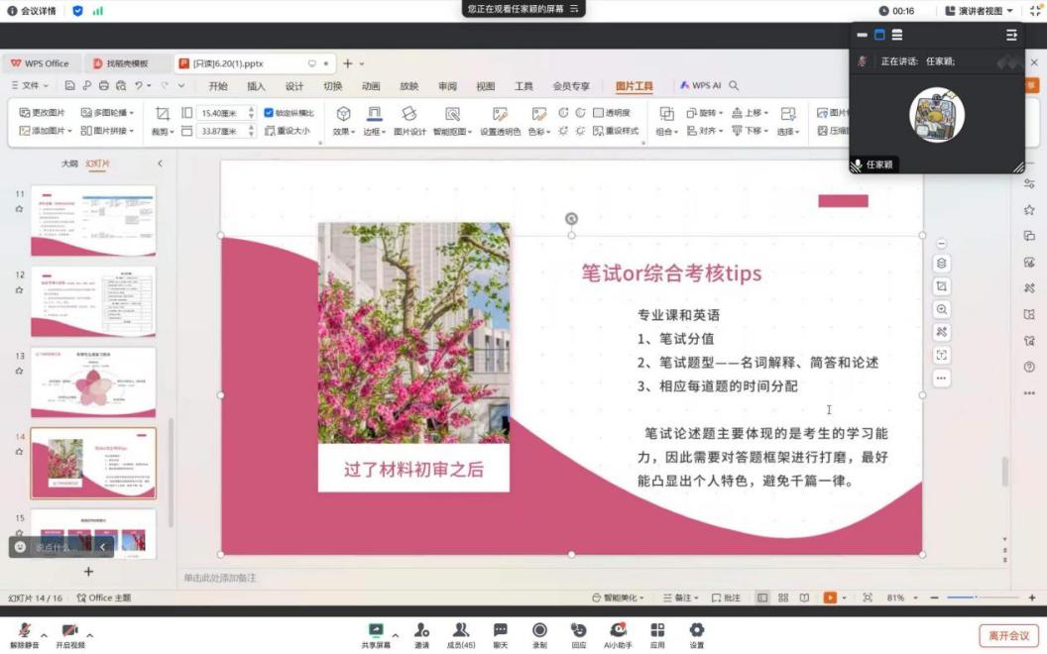The width and height of the screenshot is (1047, 654).
Task: Toggle lock aspect ratio checkbox
Action: [269, 113]
